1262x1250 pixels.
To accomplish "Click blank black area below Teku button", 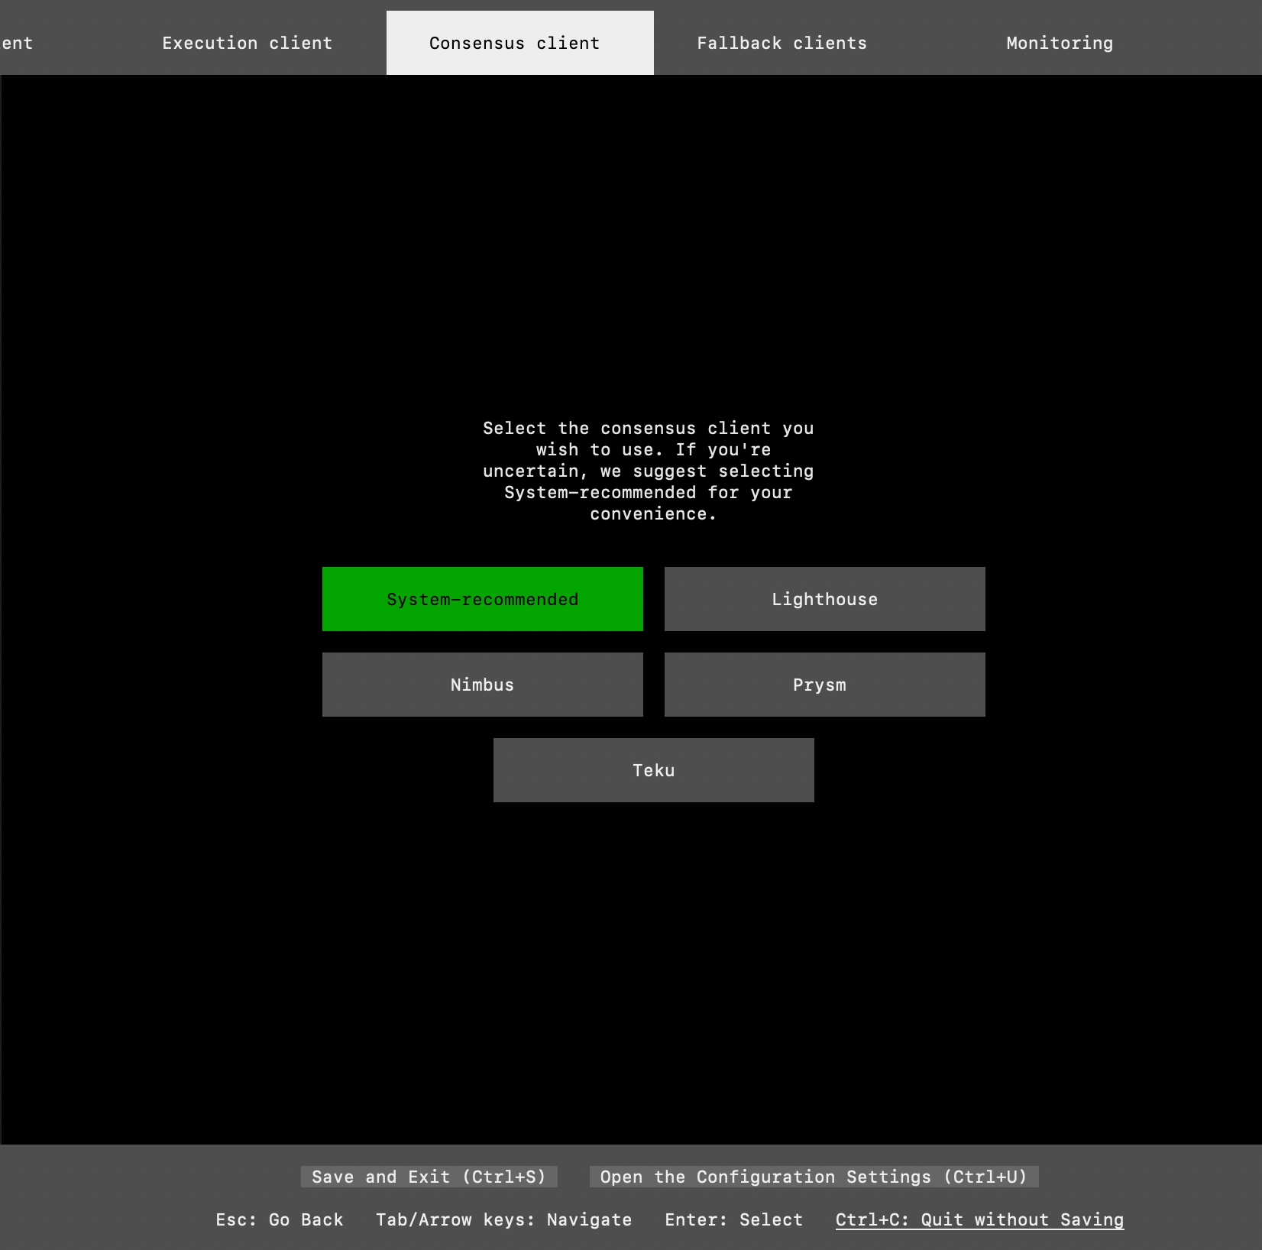I will 653,955.
